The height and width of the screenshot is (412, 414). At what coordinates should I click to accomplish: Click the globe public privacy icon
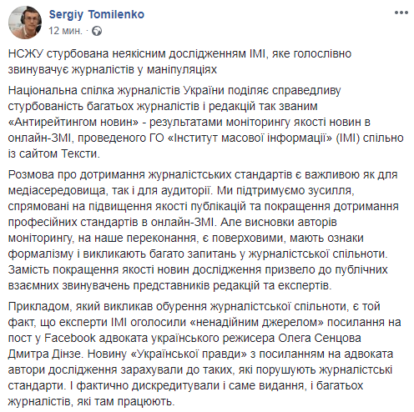click(x=97, y=31)
